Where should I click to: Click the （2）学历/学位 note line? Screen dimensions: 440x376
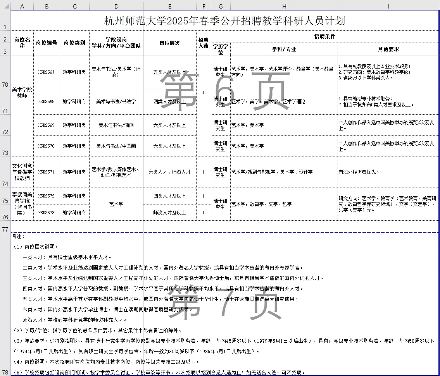pyautogui.click(x=98, y=330)
